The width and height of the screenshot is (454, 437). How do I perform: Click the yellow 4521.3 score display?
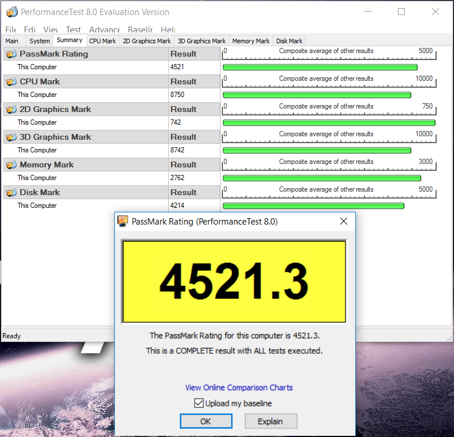tap(234, 282)
